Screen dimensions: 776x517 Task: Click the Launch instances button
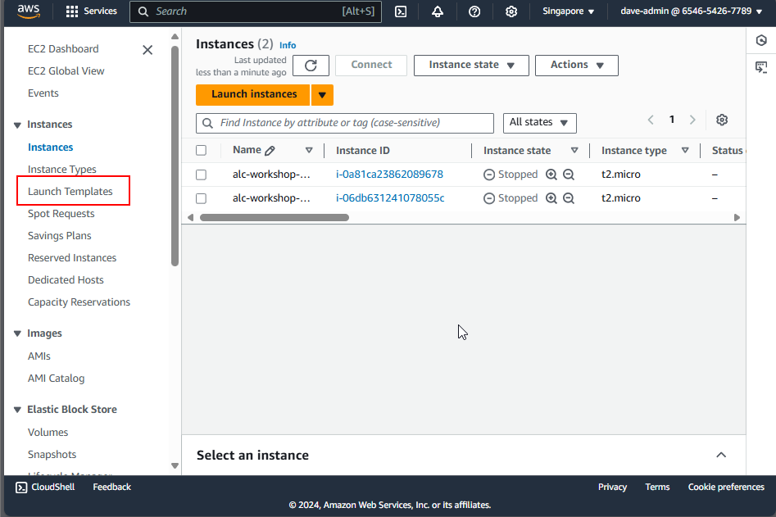[x=253, y=94]
